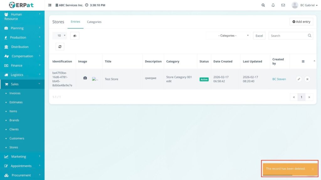The width and height of the screenshot is (321, 180).
Task: Edit the Test Store entry pencil icon
Action: click(299, 79)
